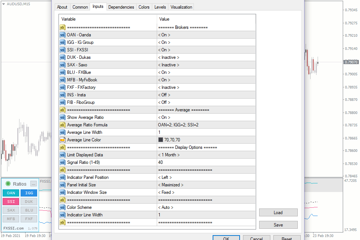
Task: Open the Show Average Ratio value dropdown
Action: click(206, 117)
